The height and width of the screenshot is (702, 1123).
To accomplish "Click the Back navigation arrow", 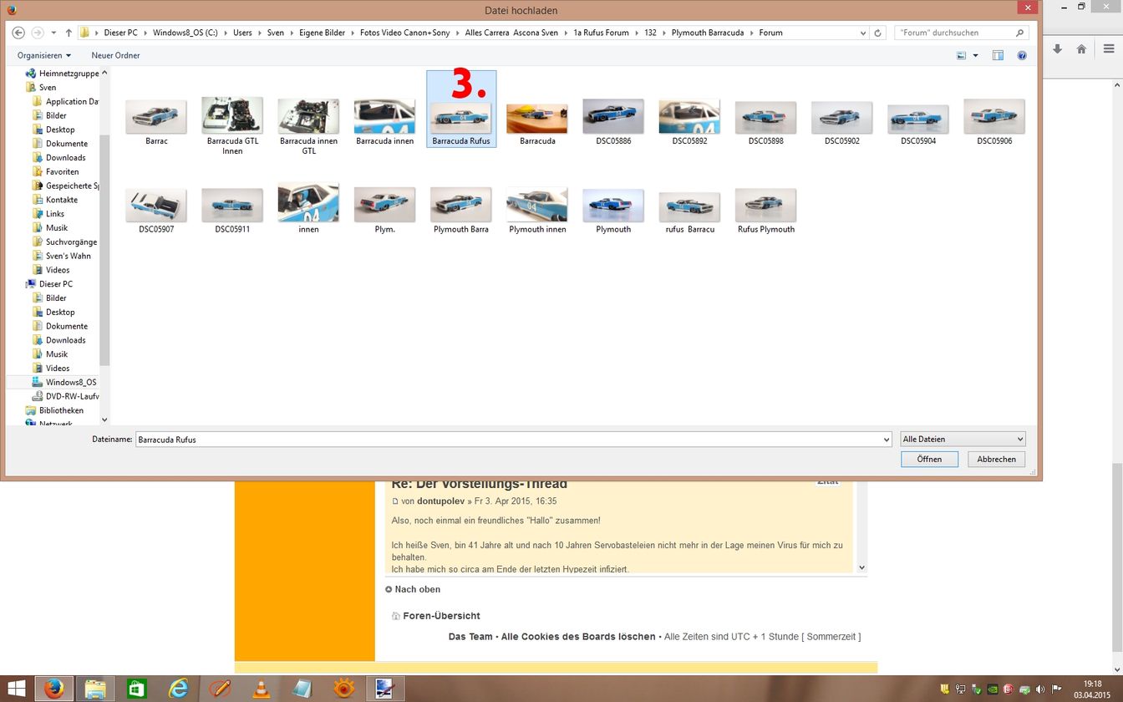I will pyautogui.click(x=18, y=33).
